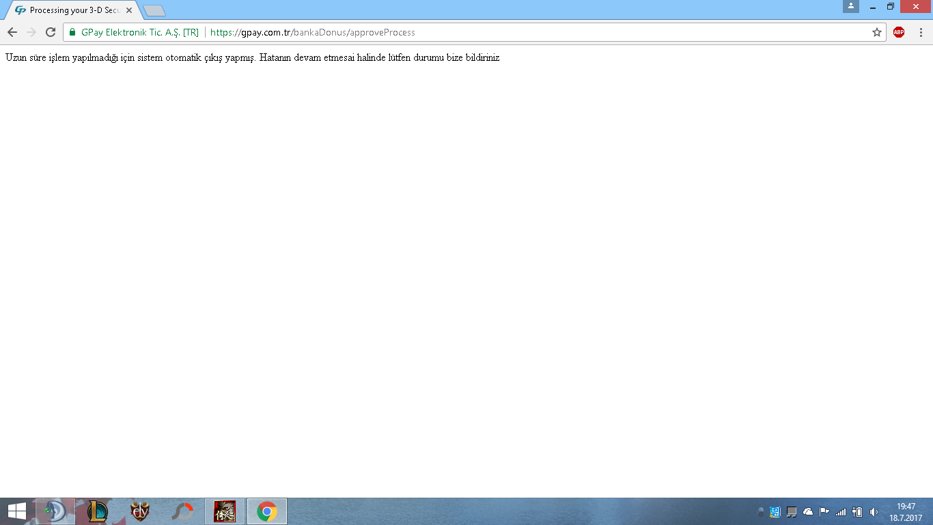Open the Adblock Plus extension icon

pos(899,32)
